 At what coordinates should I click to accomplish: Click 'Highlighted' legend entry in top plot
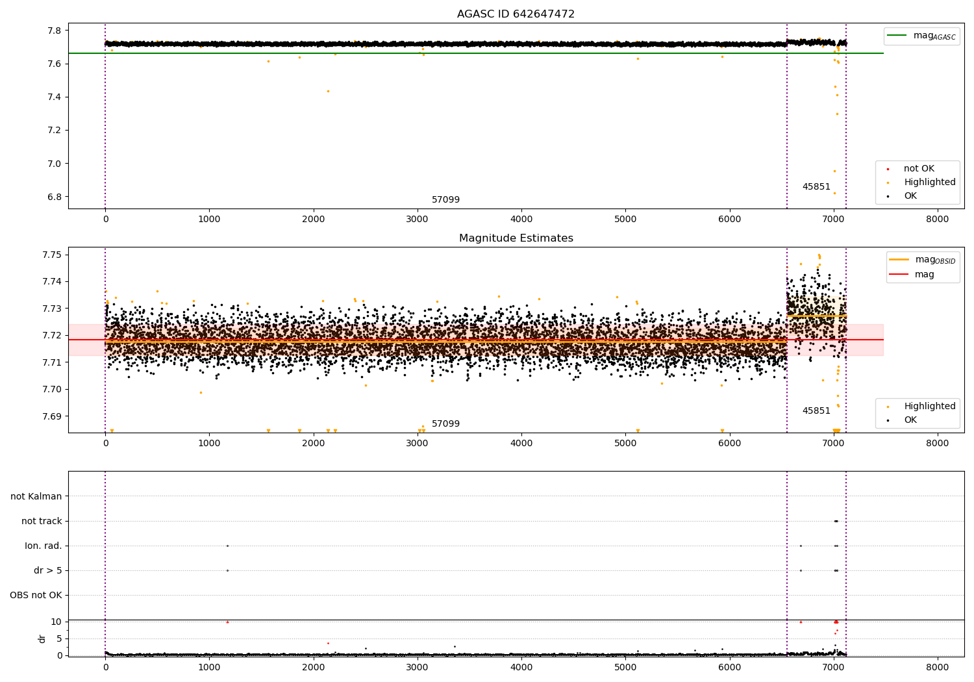[930, 183]
